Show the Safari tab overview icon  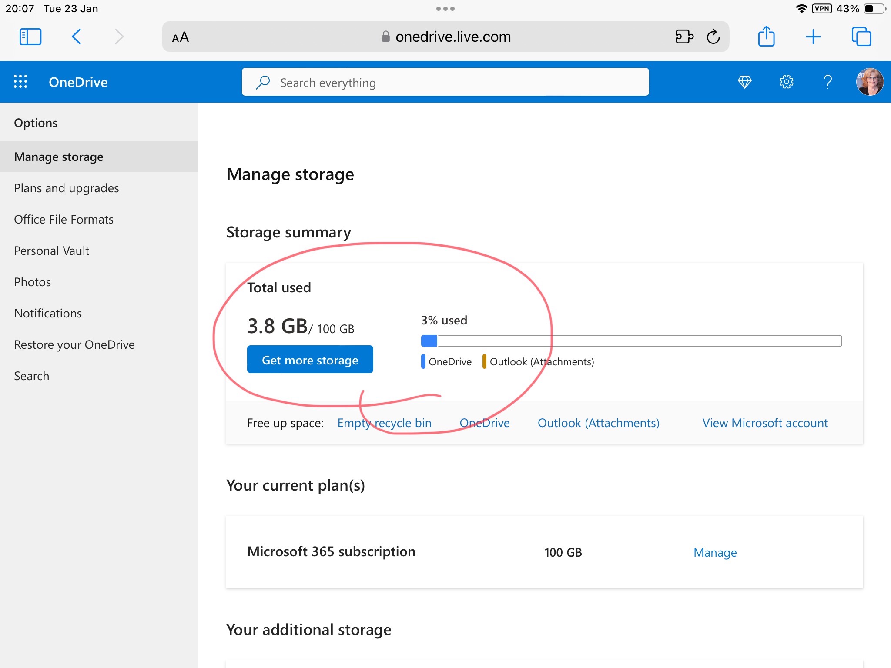[861, 37]
